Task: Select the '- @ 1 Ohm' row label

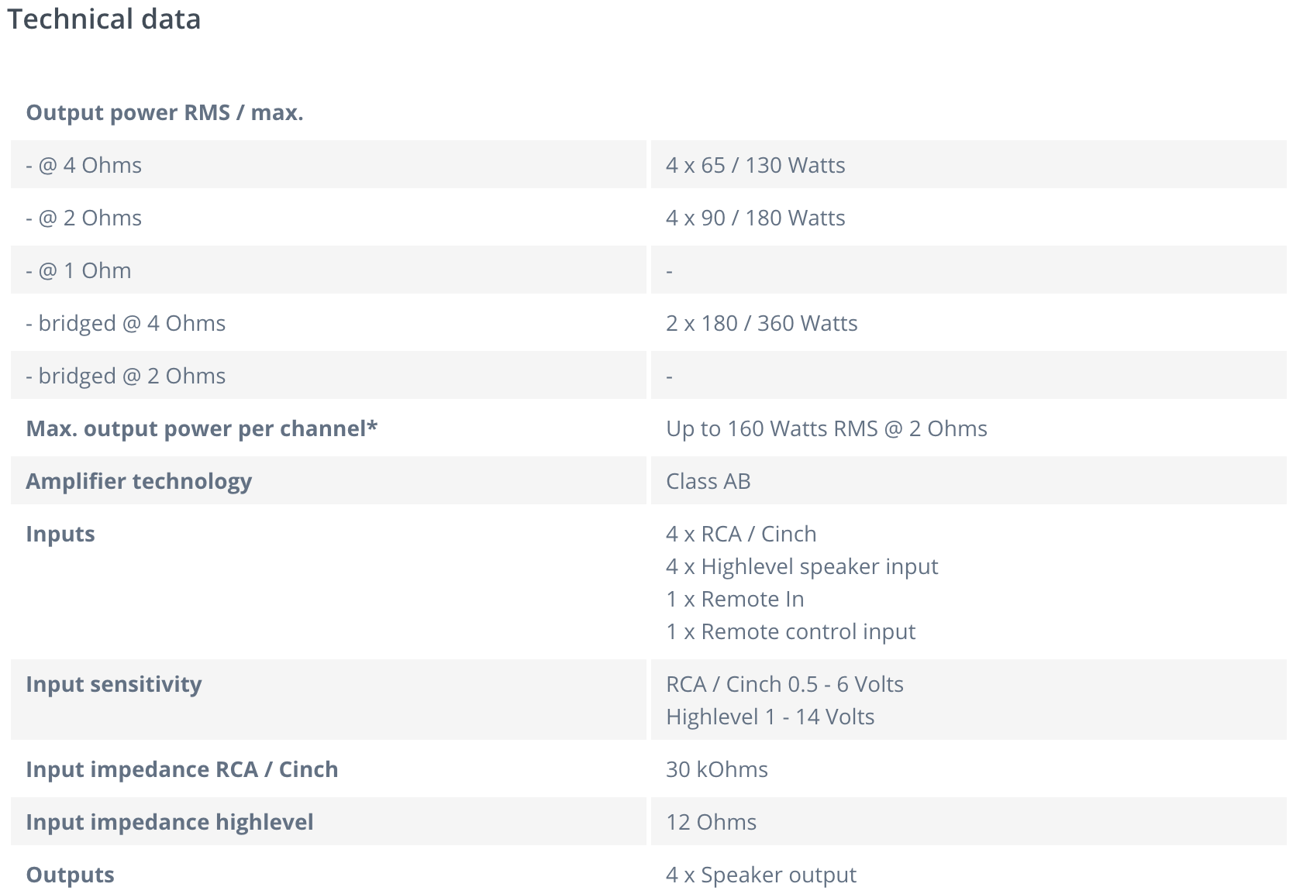Action: (78, 271)
